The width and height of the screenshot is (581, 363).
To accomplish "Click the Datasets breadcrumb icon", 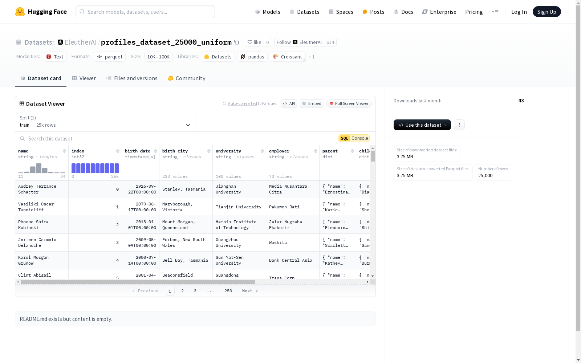I will pyautogui.click(x=19, y=42).
